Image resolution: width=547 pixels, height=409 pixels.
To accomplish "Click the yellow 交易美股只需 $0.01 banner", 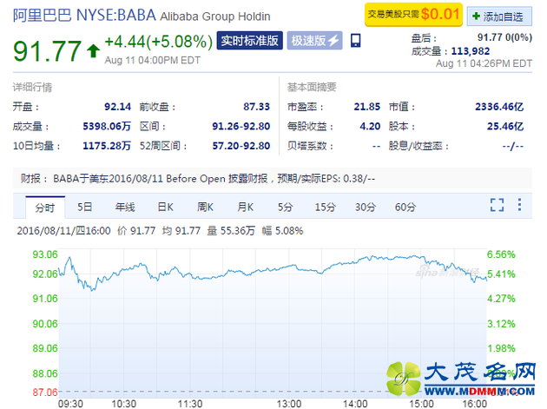I will 413,15.
